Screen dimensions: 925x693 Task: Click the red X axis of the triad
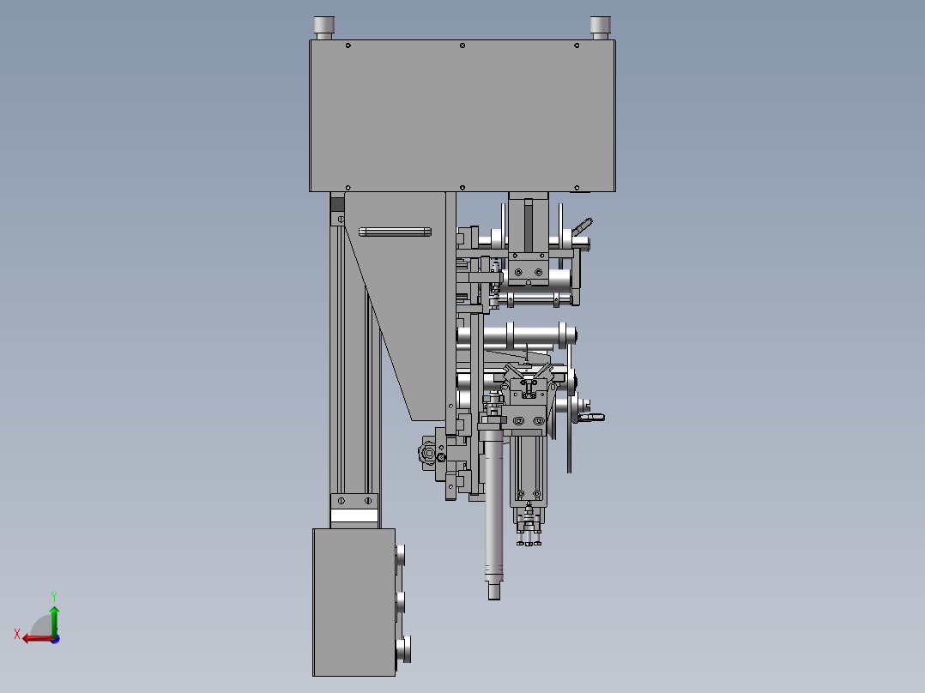37,639
